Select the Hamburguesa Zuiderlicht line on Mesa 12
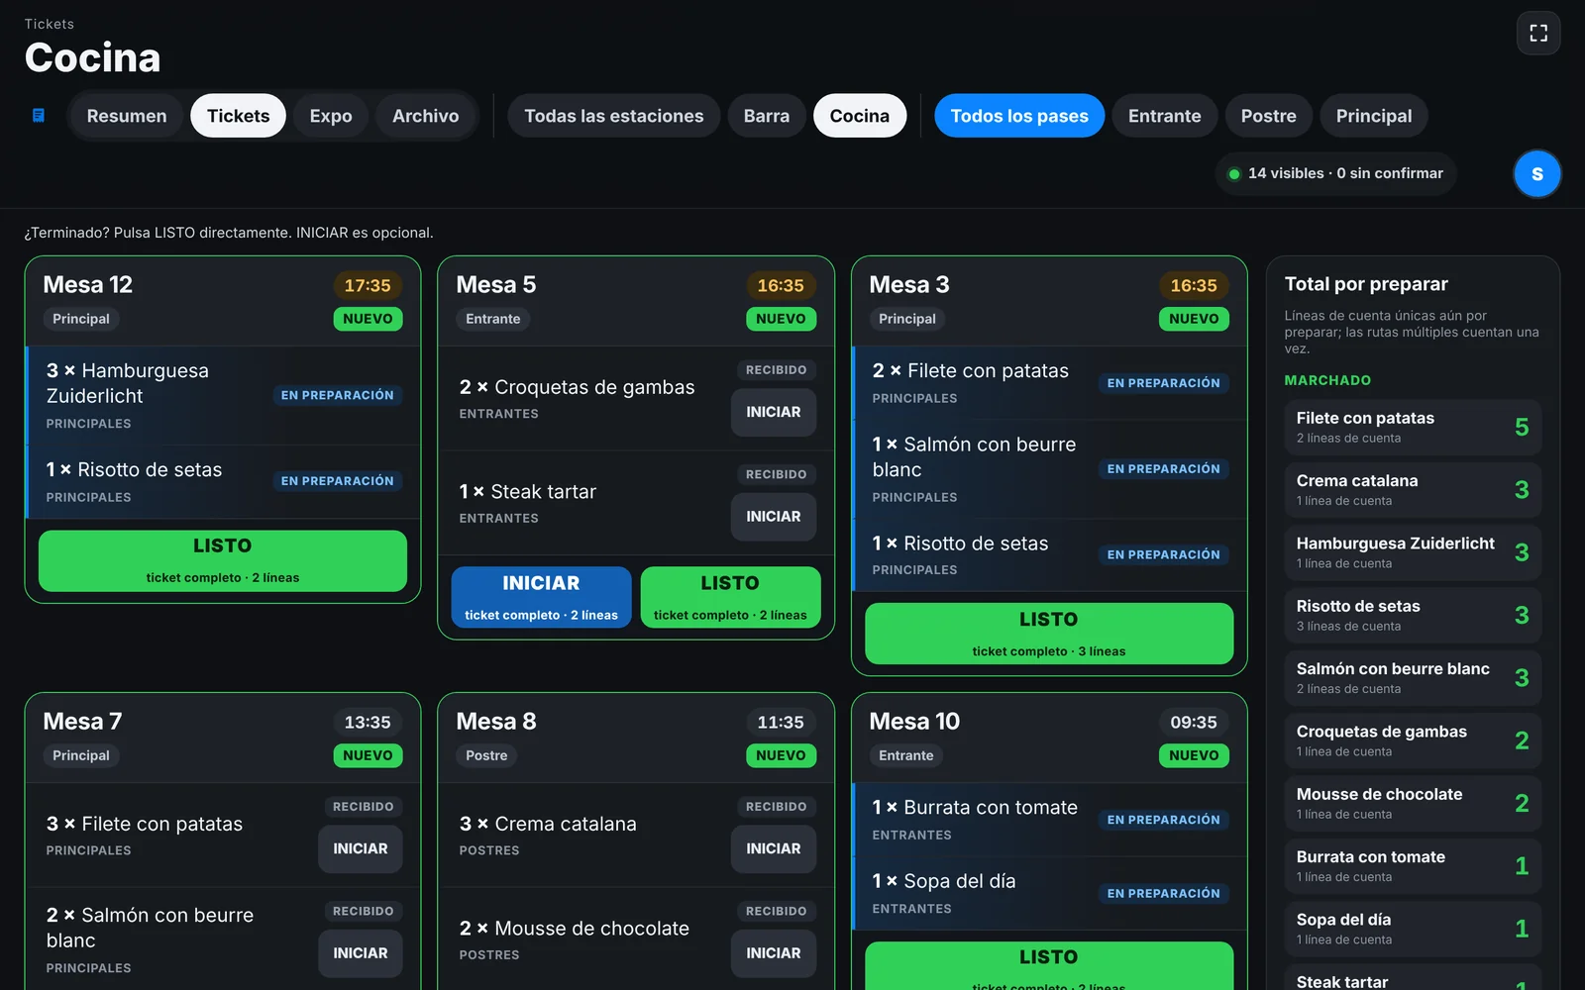 [x=223, y=395]
